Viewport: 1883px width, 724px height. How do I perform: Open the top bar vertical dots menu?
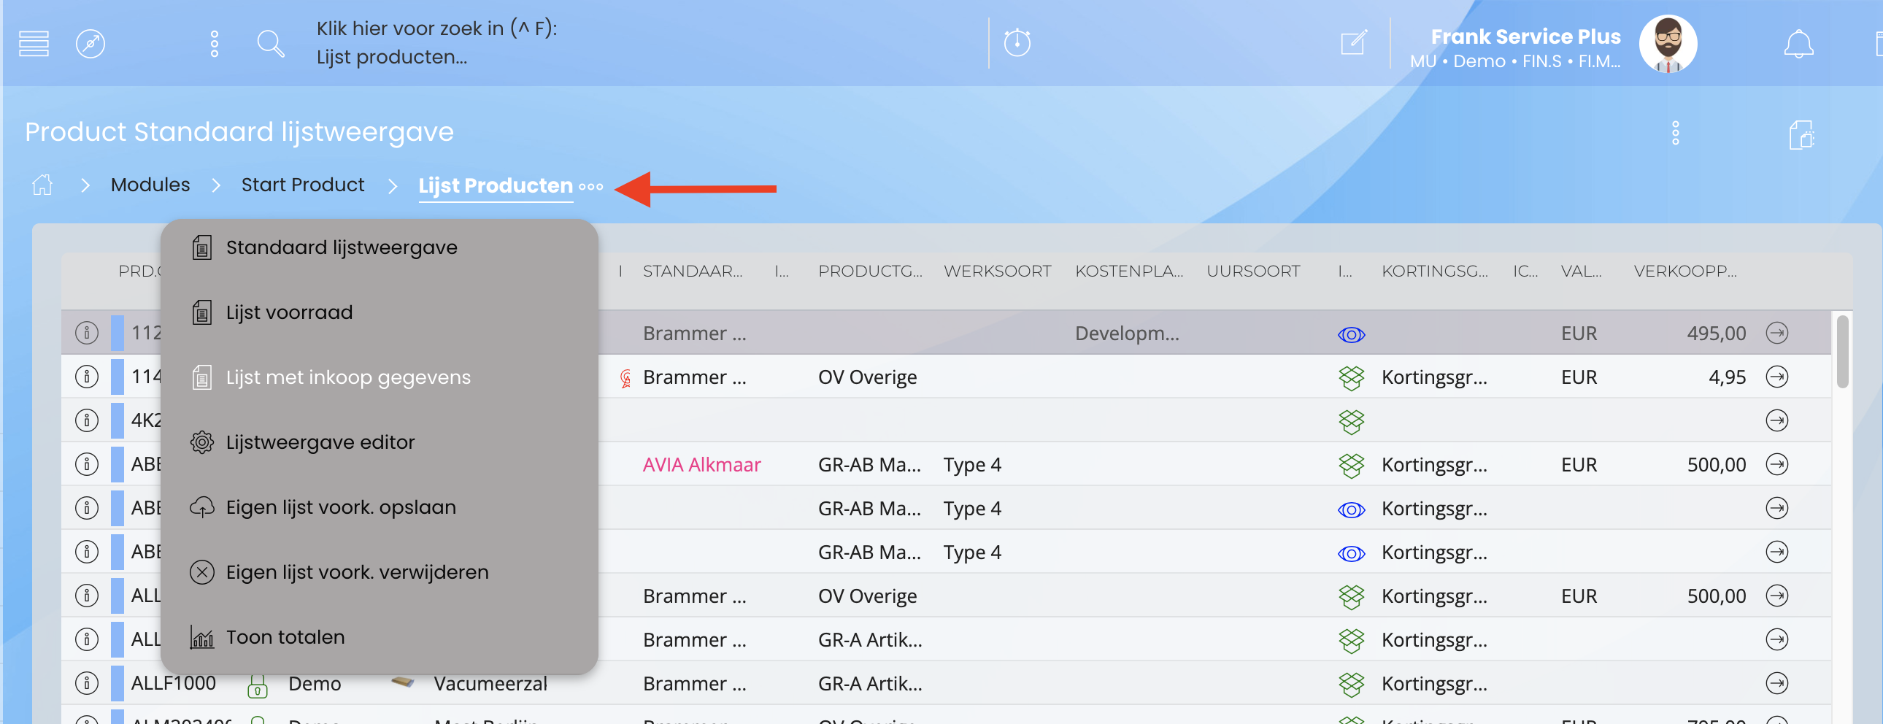pos(214,43)
